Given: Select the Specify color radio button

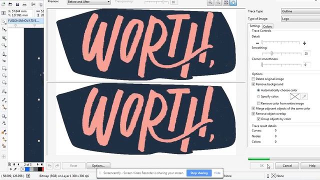Looking at the screenshot, I should pyautogui.click(x=258, y=96).
